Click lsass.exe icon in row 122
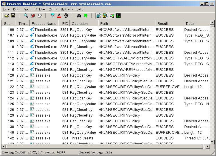This screenshot has width=216, height=156. (32, 87)
